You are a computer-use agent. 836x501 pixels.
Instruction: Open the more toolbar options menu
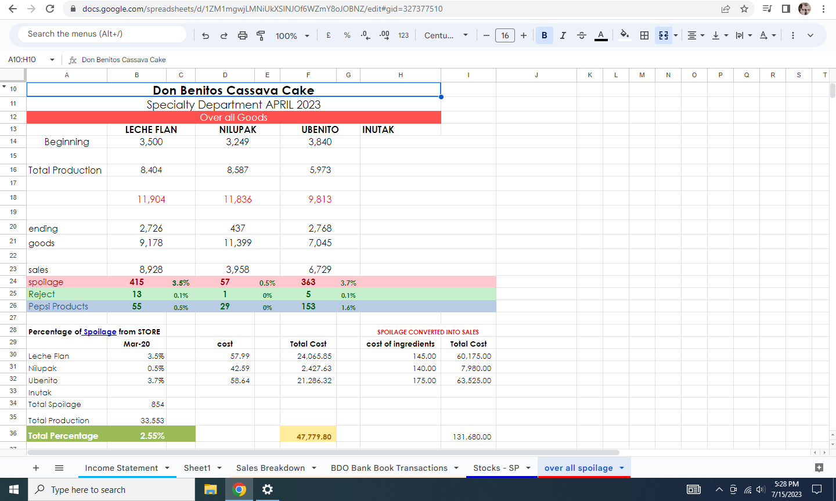(793, 35)
